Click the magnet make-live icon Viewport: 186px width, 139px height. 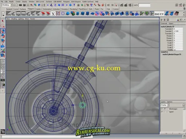pyautogui.click(x=103, y=5)
